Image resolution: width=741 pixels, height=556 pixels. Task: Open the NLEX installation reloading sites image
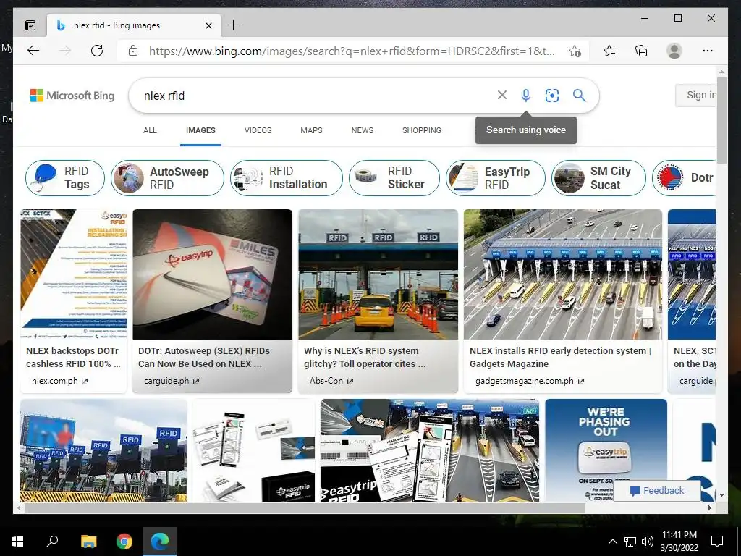coord(74,274)
